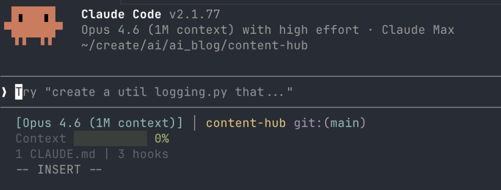The width and height of the screenshot is (501, 190).
Task: Click the "Context" label in the status line
Action: 41,139
